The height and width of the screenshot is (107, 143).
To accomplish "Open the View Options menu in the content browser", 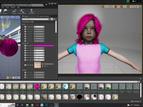I will [x=136, y=101].
